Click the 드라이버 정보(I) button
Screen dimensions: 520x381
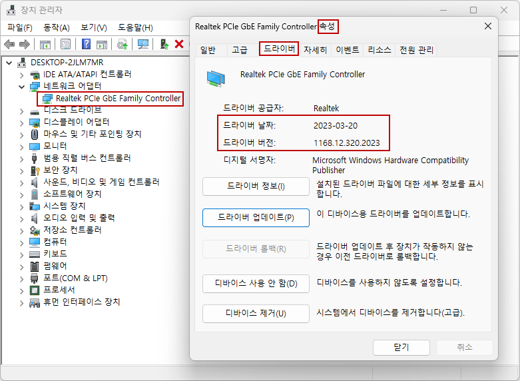256,187
